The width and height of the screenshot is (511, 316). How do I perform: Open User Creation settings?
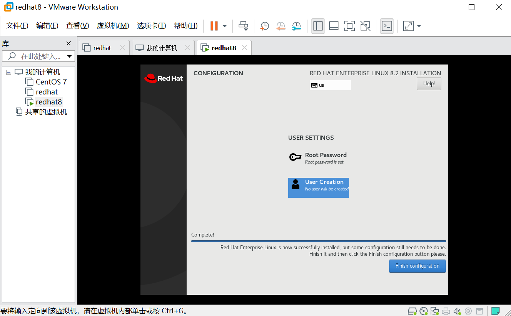tap(319, 188)
